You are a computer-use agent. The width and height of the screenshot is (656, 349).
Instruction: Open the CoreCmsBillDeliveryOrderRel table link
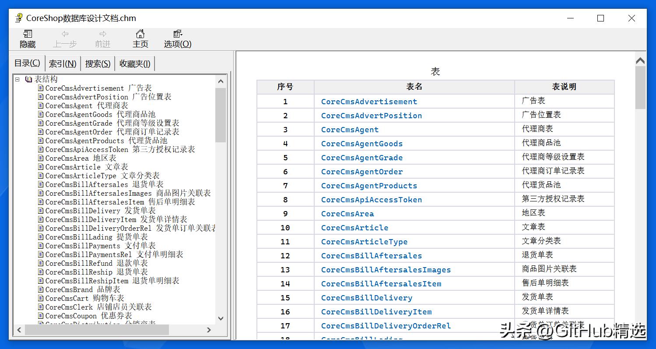(x=386, y=326)
